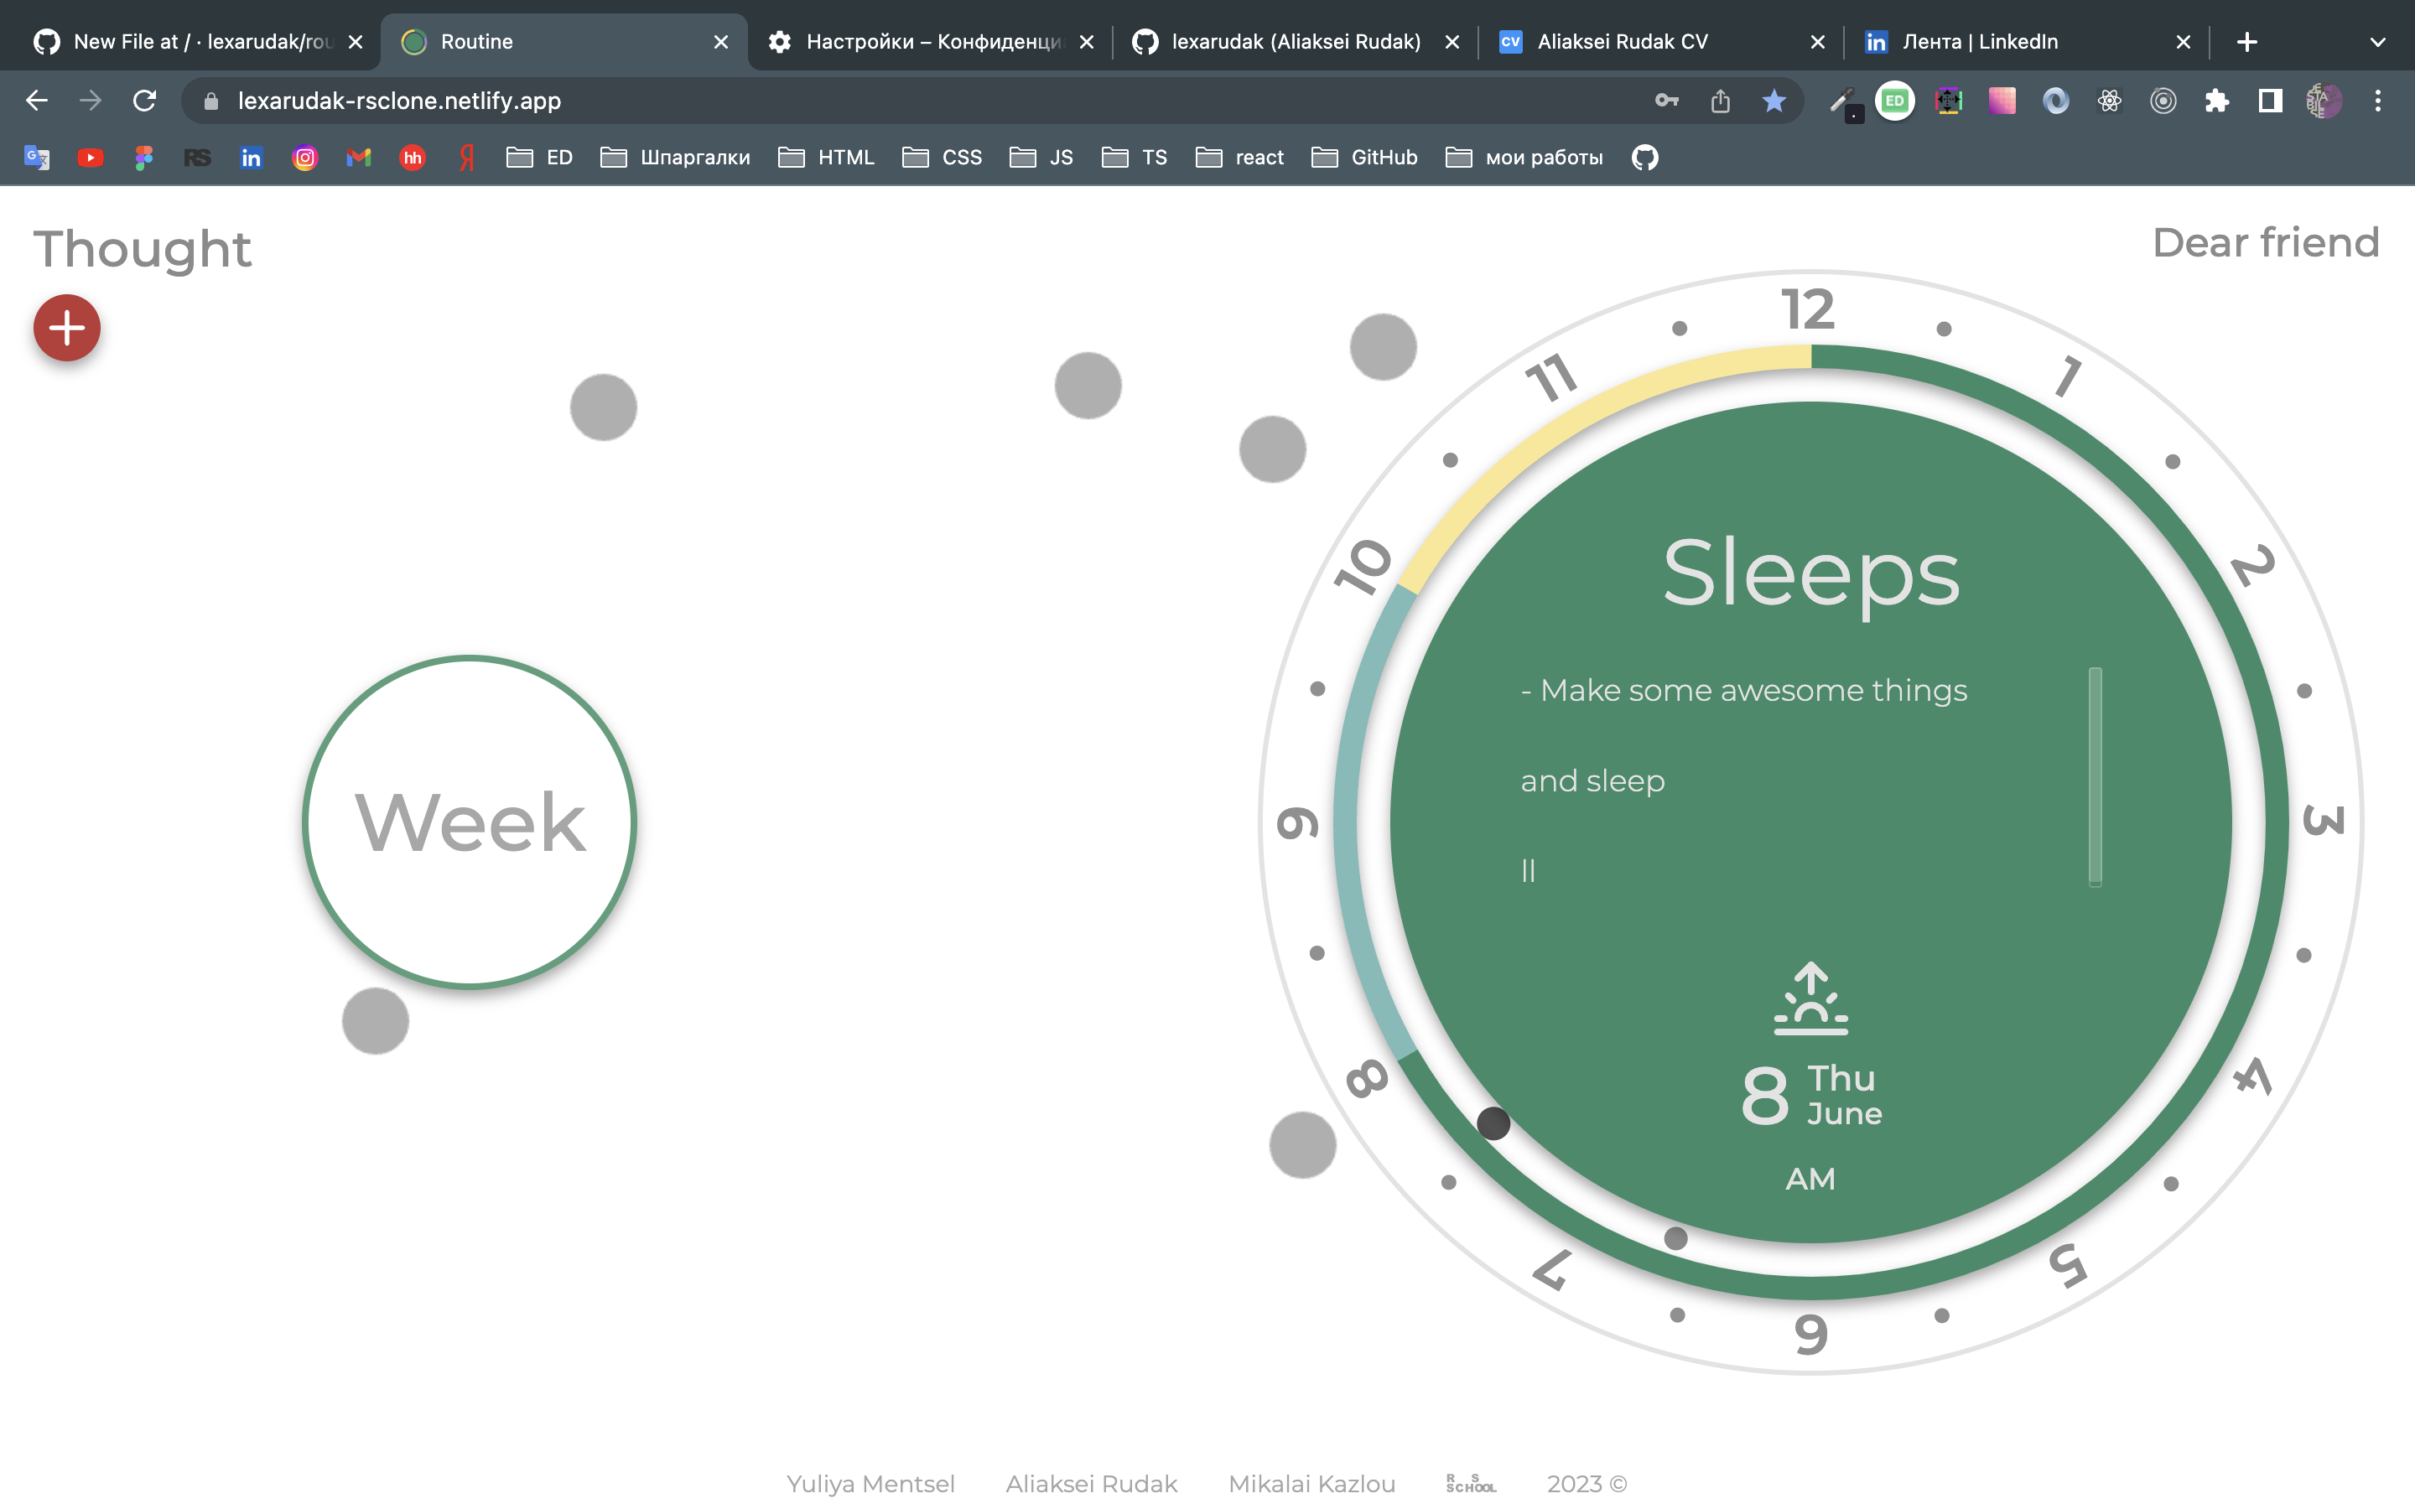The width and height of the screenshot is (2415, 1509).
Task: Switch to the LinkedIn tab
Action: pyautogui.click(x=1979, y=42)
